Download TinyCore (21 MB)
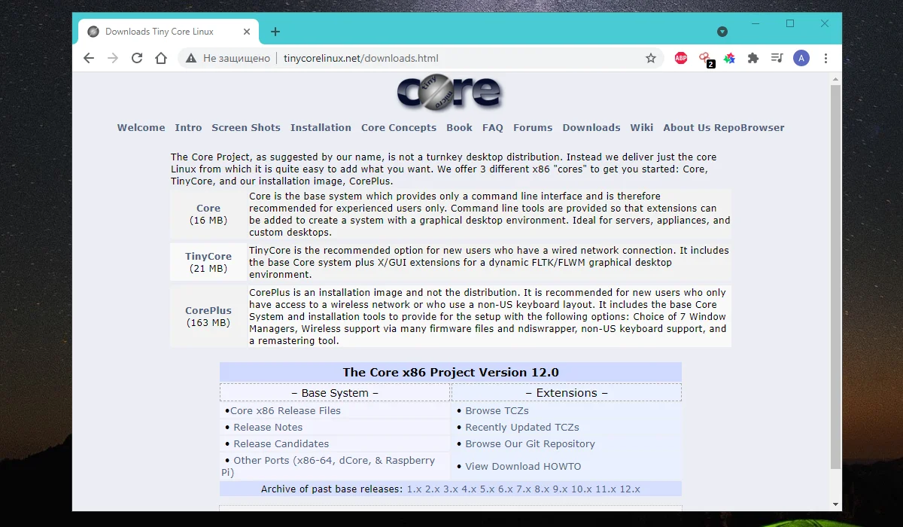The height and width of the screenshot is (527, 903). pyautogui.click(x=208, y=257)
